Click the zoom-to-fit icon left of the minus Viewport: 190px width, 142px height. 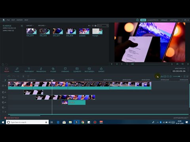pos(165,77)
